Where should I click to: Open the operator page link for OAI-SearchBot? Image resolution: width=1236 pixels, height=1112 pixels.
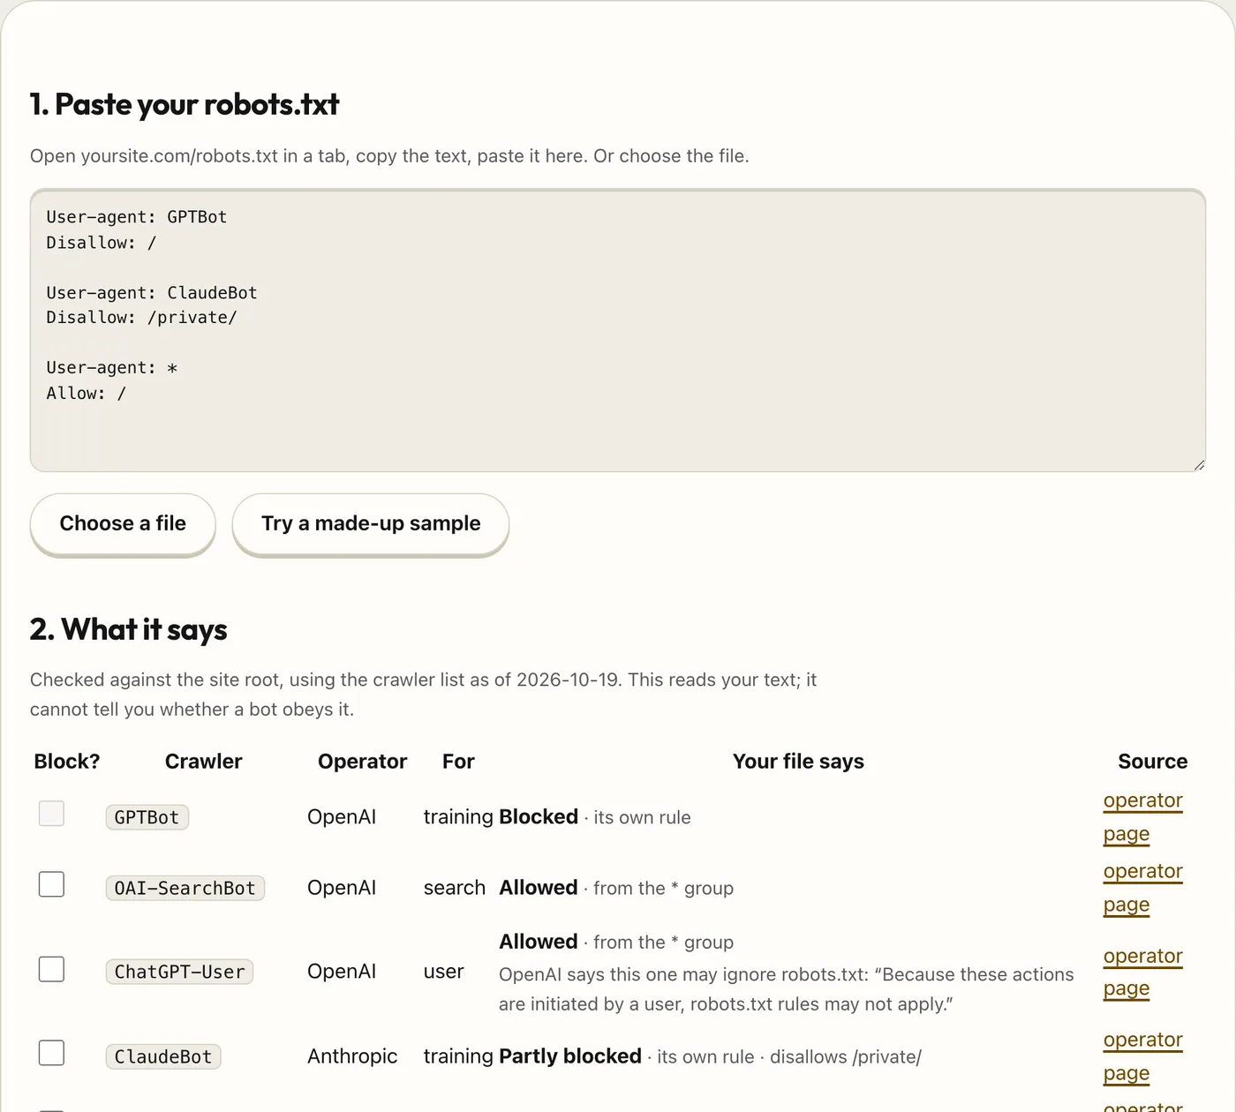pos(1142,888)
